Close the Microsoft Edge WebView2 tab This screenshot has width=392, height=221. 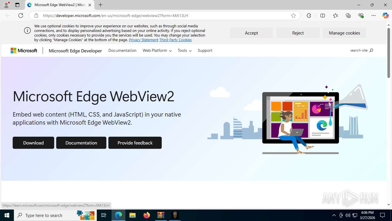(90, 5)
